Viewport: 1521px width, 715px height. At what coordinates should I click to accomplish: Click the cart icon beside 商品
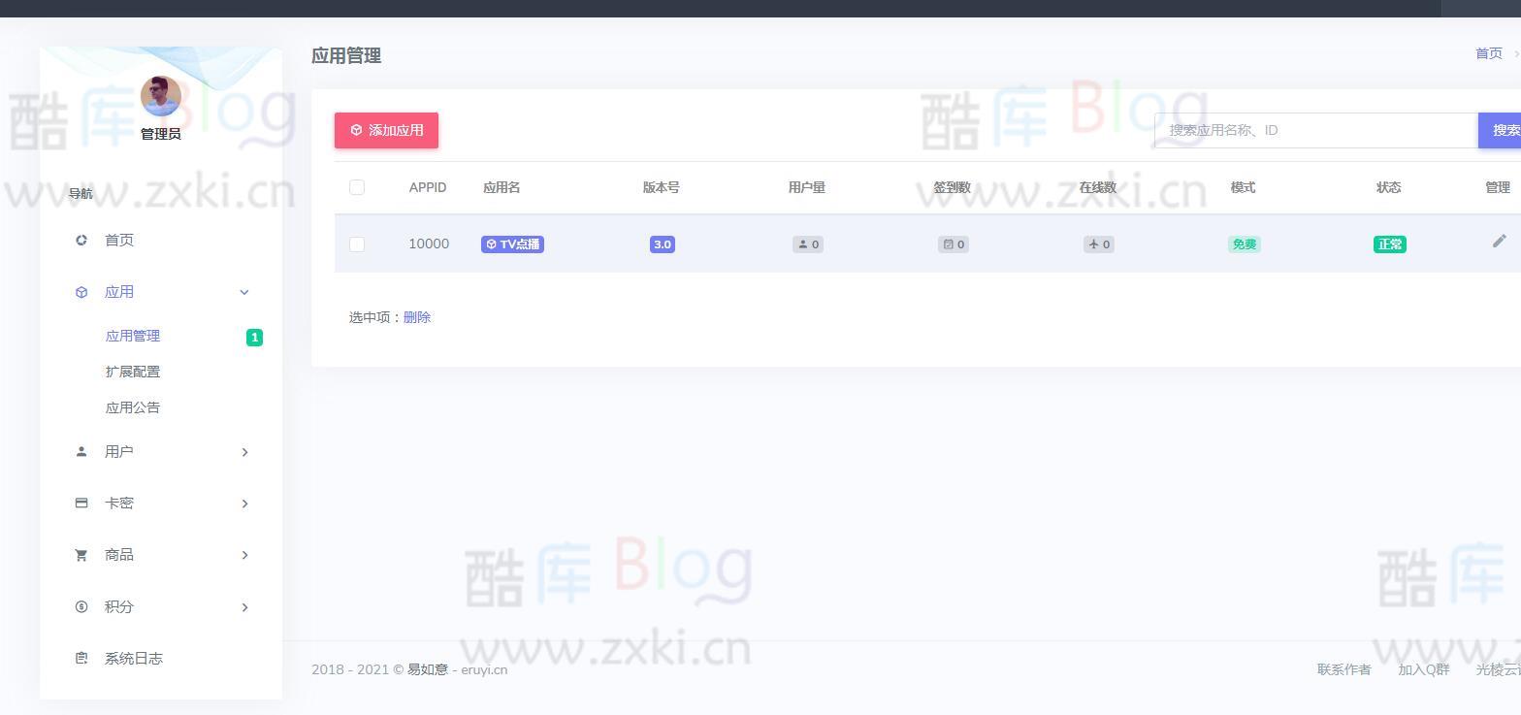pos(81,555)
